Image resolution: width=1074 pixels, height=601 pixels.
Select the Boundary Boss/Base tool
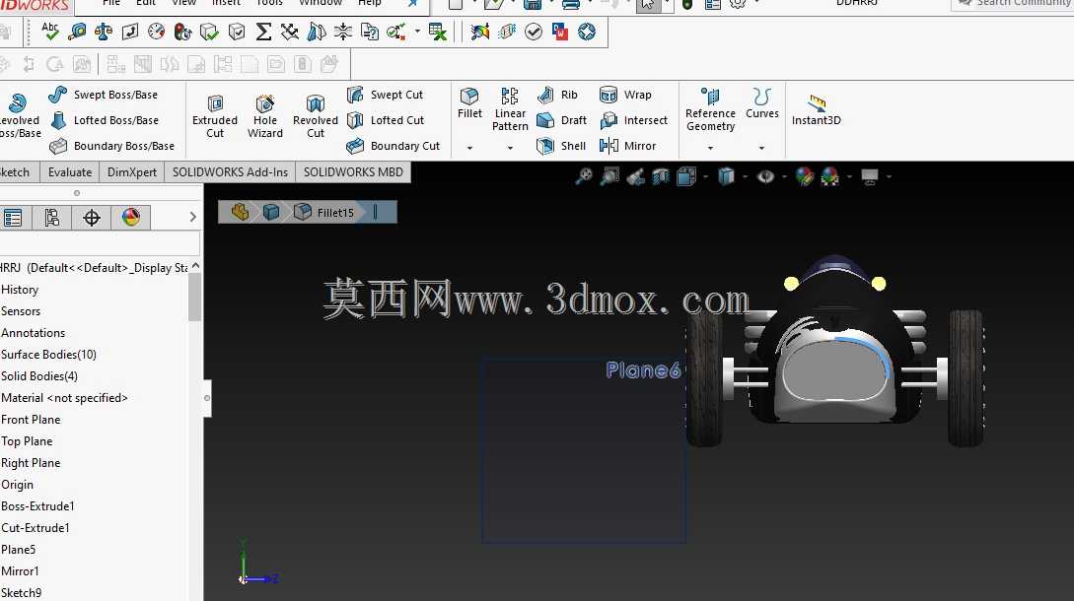pyautogui.click(x=112, y=146)
